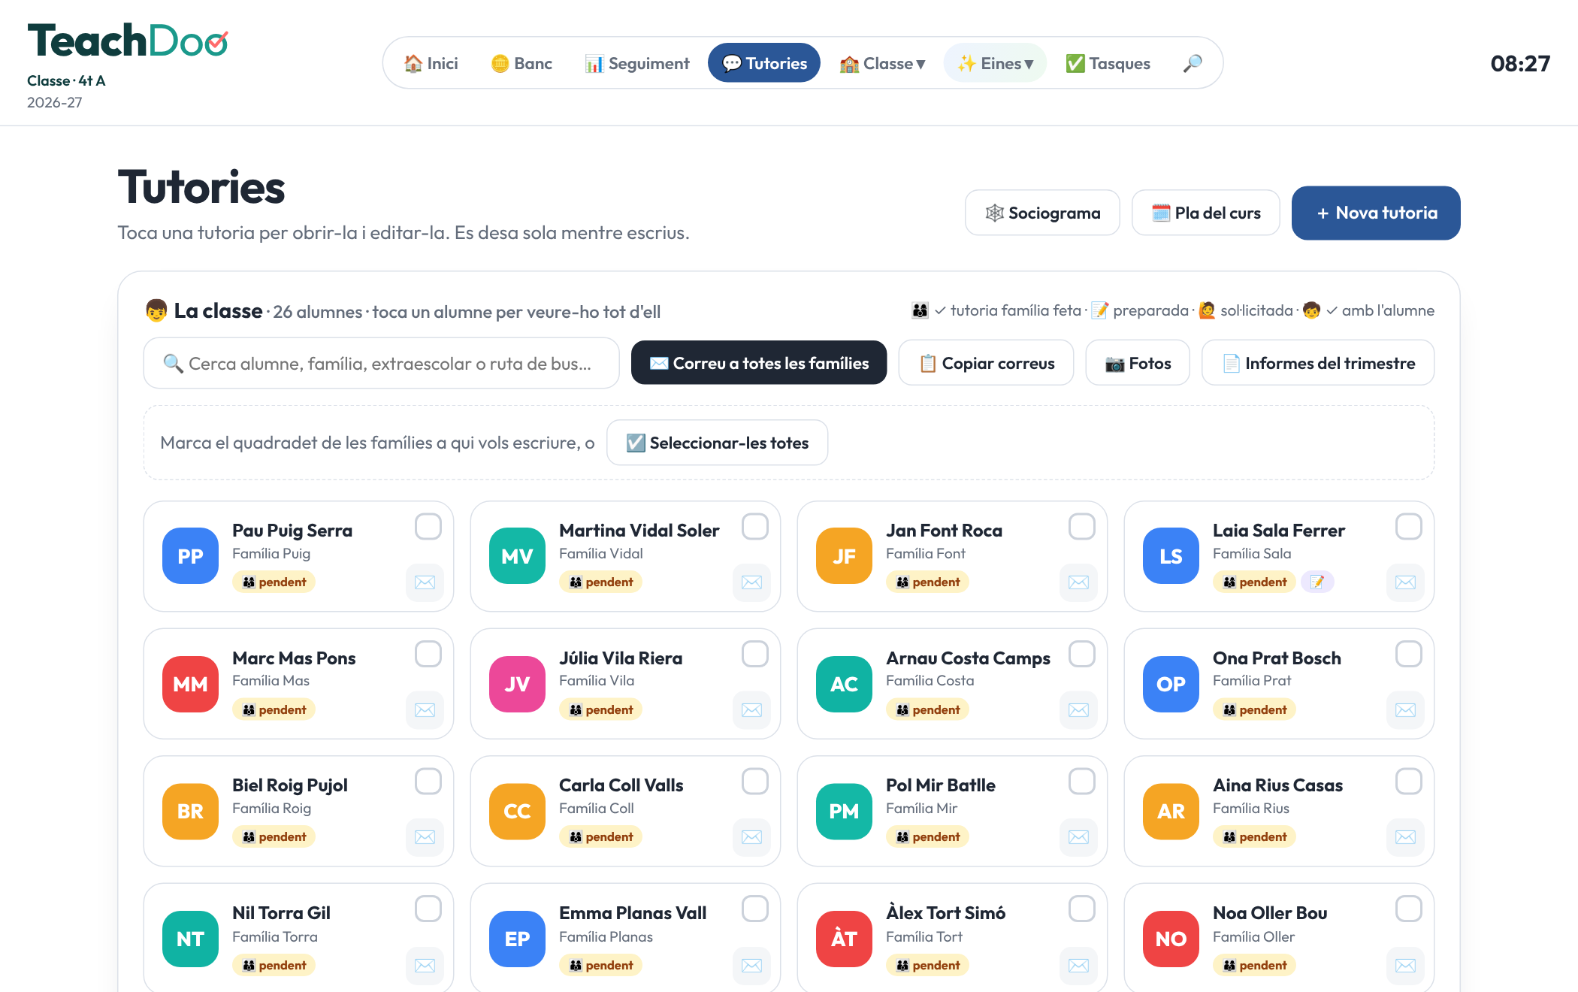
Task: Click the mail icon on Ona Prat Bosch's card
Action: point(1405,710)
